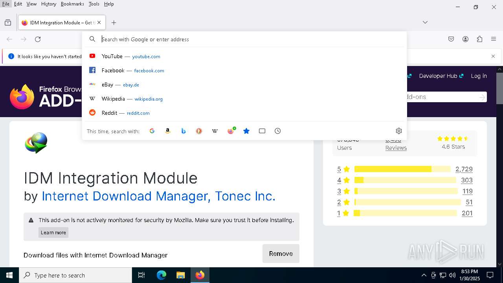The width and height of the screenshot is (503, 283).
Task: Open Reddit suggestion in address dropdown
Action: pos(244,113)
